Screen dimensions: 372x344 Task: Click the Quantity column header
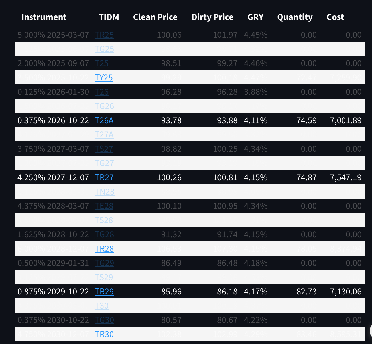tap(295, 17)
